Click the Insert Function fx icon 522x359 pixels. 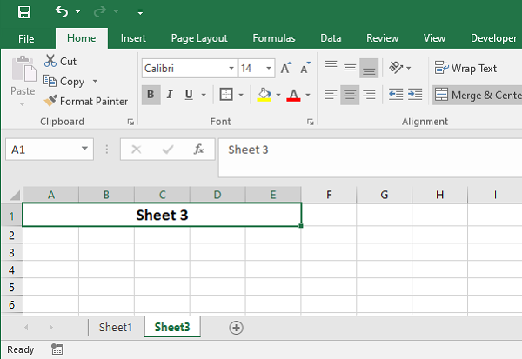[198, 150]
